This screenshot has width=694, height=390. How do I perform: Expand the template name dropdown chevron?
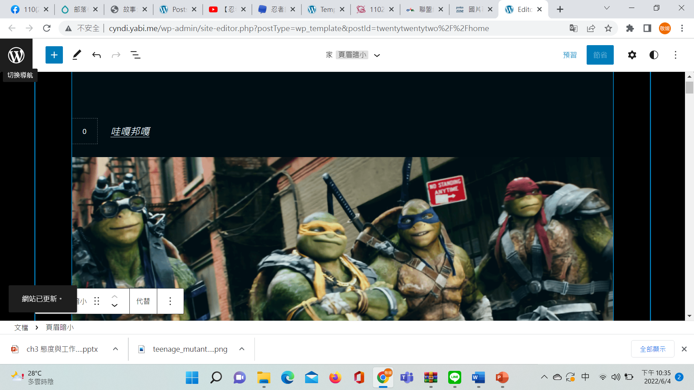(x=377, y=55)
